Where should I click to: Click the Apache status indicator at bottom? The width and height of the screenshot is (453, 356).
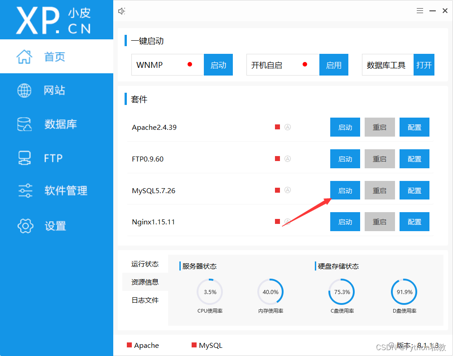(130, 345)
